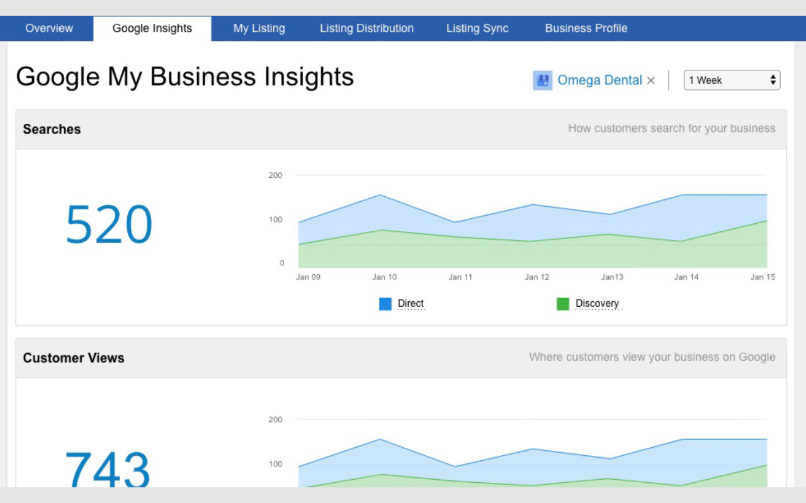Viewport: 806px width, 503px height.
Task: Click the Jan 11 axis label in Searches chart
Action: tap(460, 277)
